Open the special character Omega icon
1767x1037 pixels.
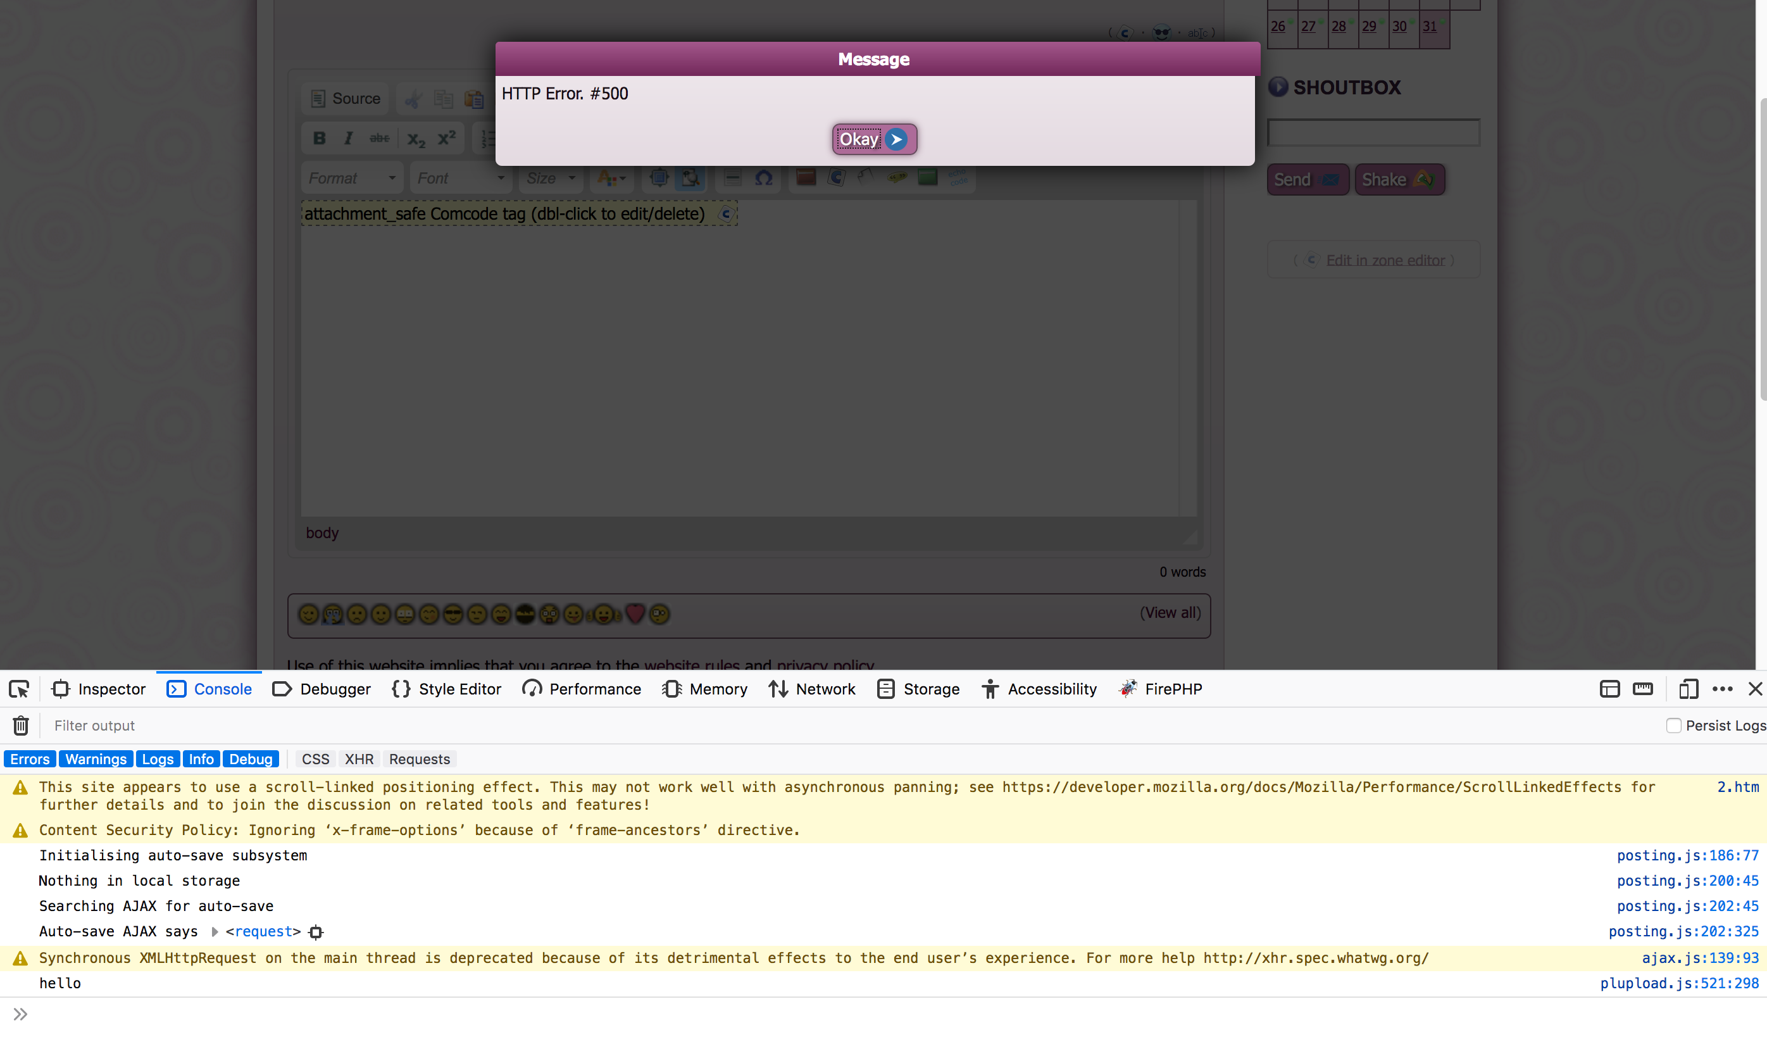[x=764, y=177]
